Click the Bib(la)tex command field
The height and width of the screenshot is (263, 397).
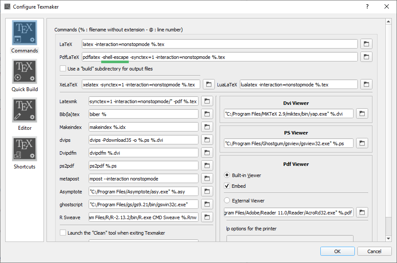pyautogui.click(x=143, y=114)
